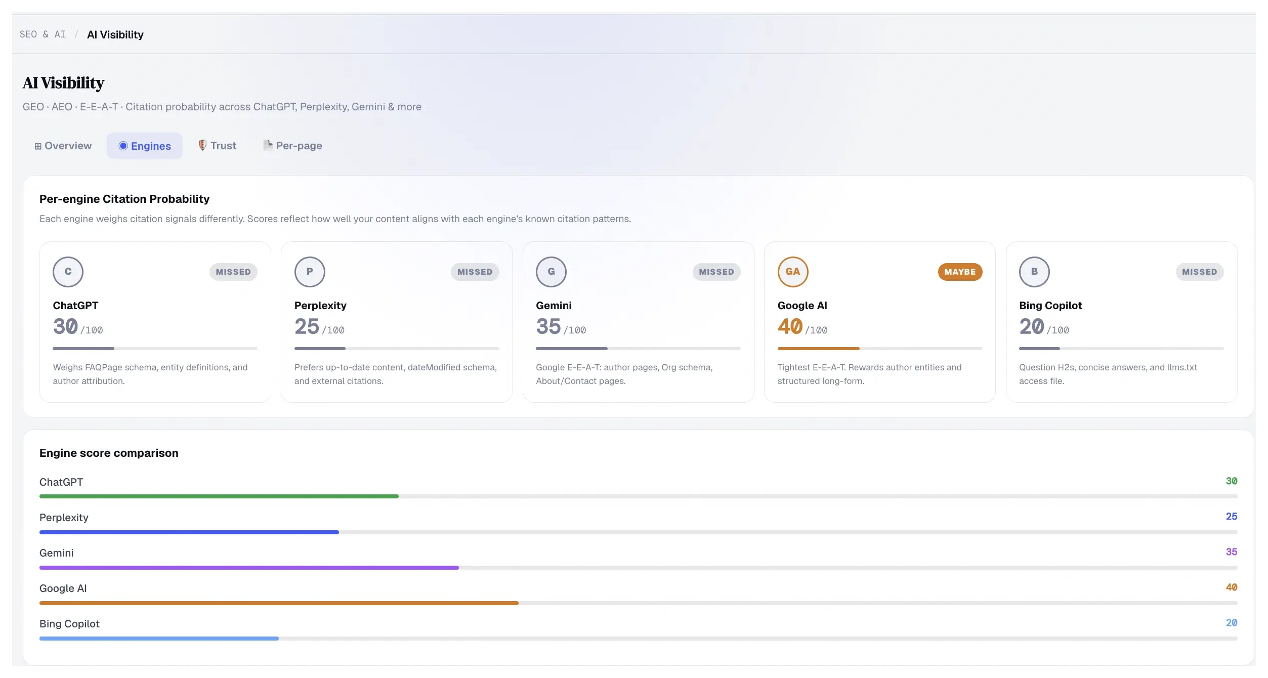Click the Bing Copilot card title

[1050, 306]
